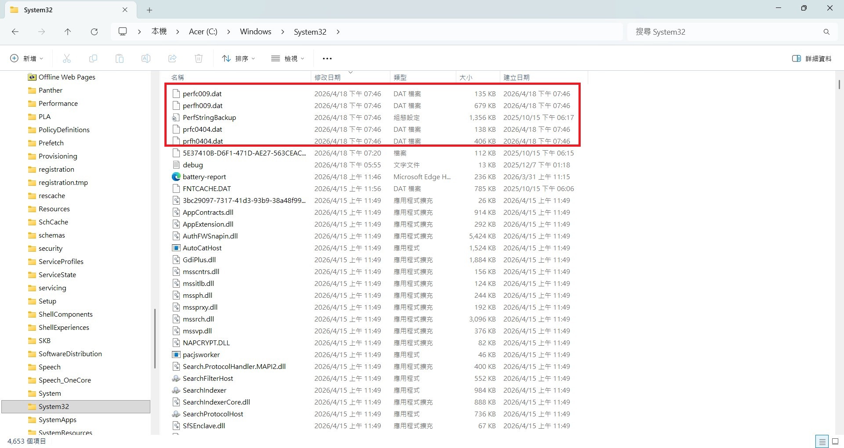The image size is (844, 448).
Task: Select file perfc009.dat
Action: click(x=202, y=94)
